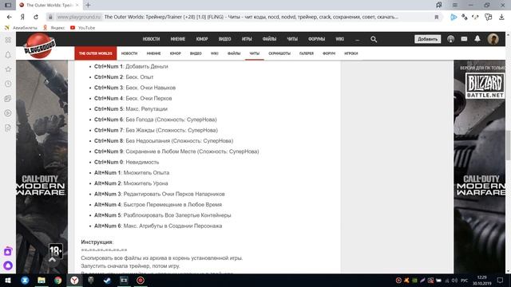Open НОВОСТИ tab in game submenu
Viewport: 511px width, 287px height.
tap(129, 53)
